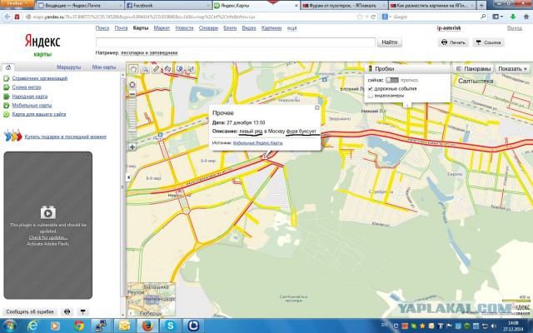Open Карта для вашего сайта link
The height and width of the screenshot is (333, 533).
coord(39,114)
